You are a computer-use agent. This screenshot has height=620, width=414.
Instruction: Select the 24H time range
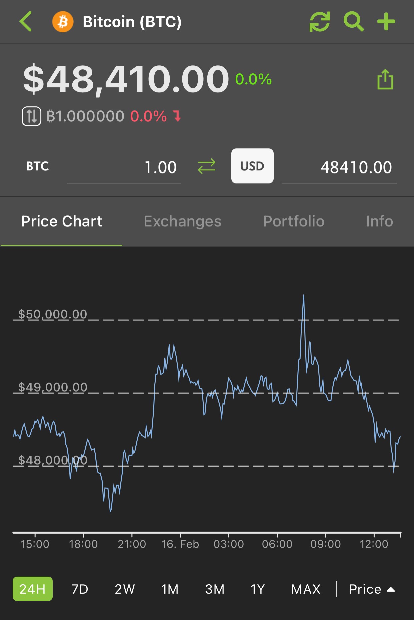point(33,589)
